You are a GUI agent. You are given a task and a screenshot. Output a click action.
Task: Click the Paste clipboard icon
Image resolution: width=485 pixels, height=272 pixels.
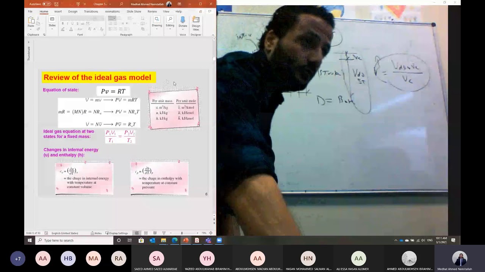click(31, 20)
